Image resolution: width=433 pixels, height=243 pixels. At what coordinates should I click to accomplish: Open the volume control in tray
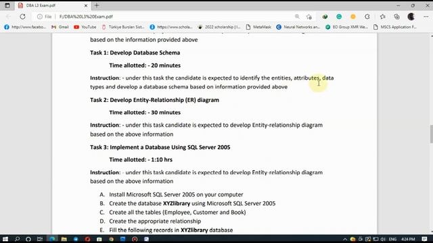click(x=383, y=239)
